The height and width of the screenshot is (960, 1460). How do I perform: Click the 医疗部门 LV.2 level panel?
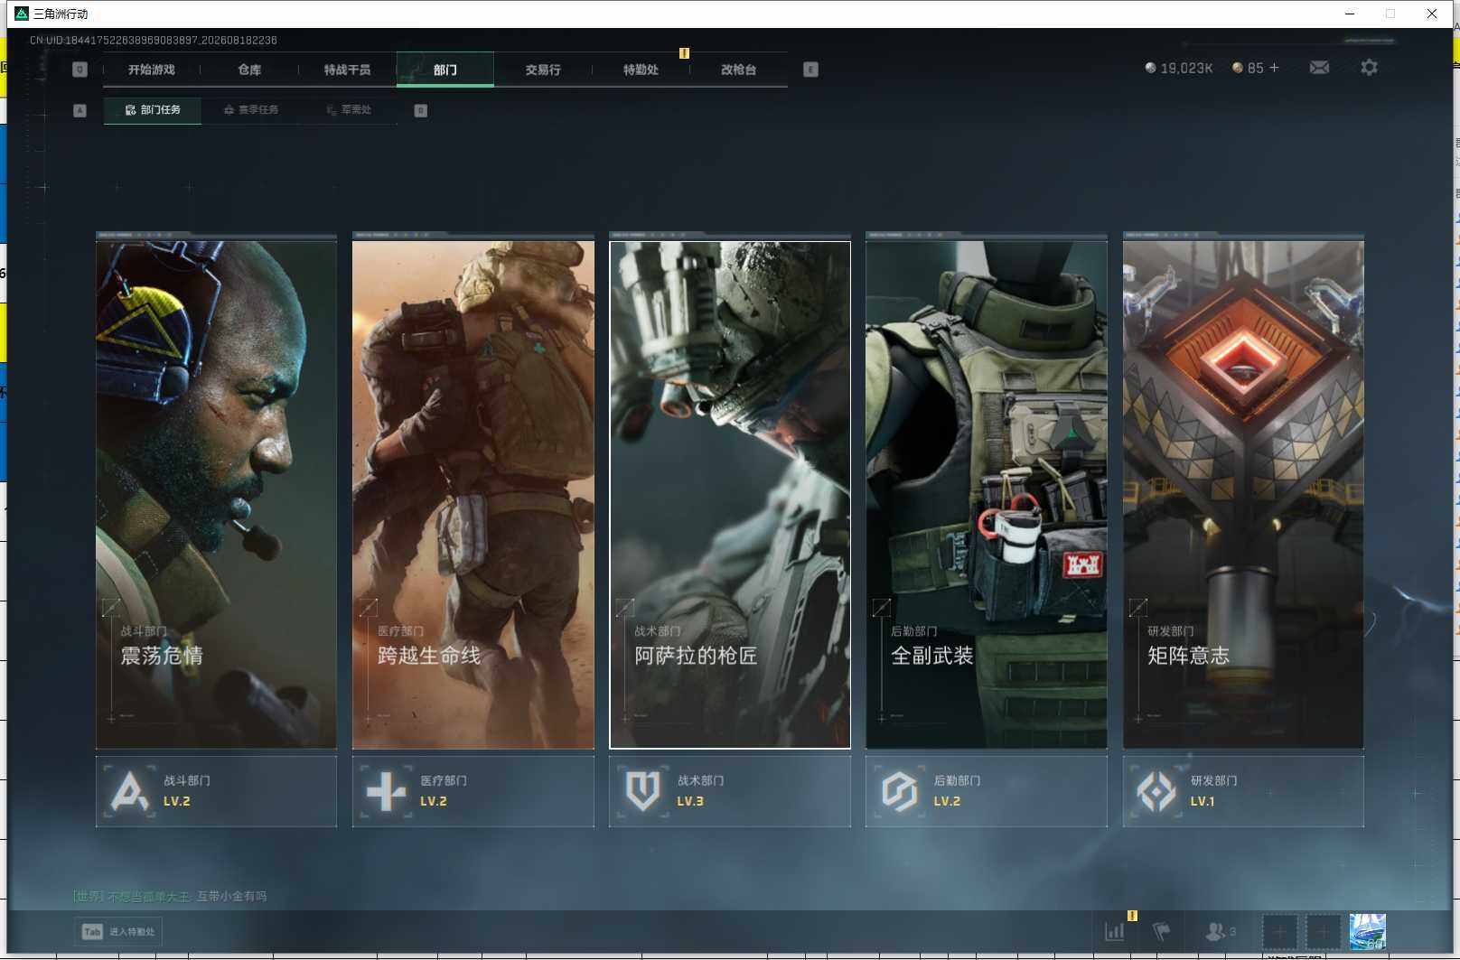coord(473,791)
